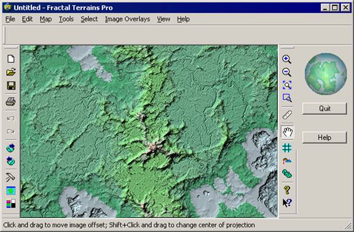
Task: Choose the zoom window rectangle tool
Action: coord(287,98)
